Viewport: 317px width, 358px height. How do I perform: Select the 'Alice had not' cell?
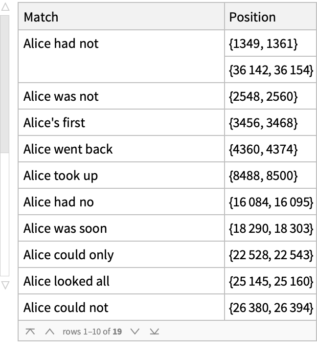click(x=61, y=44)
